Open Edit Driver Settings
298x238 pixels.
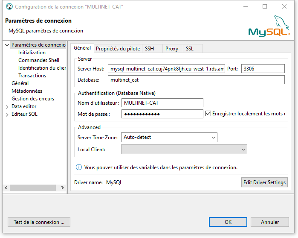(264, 182)
